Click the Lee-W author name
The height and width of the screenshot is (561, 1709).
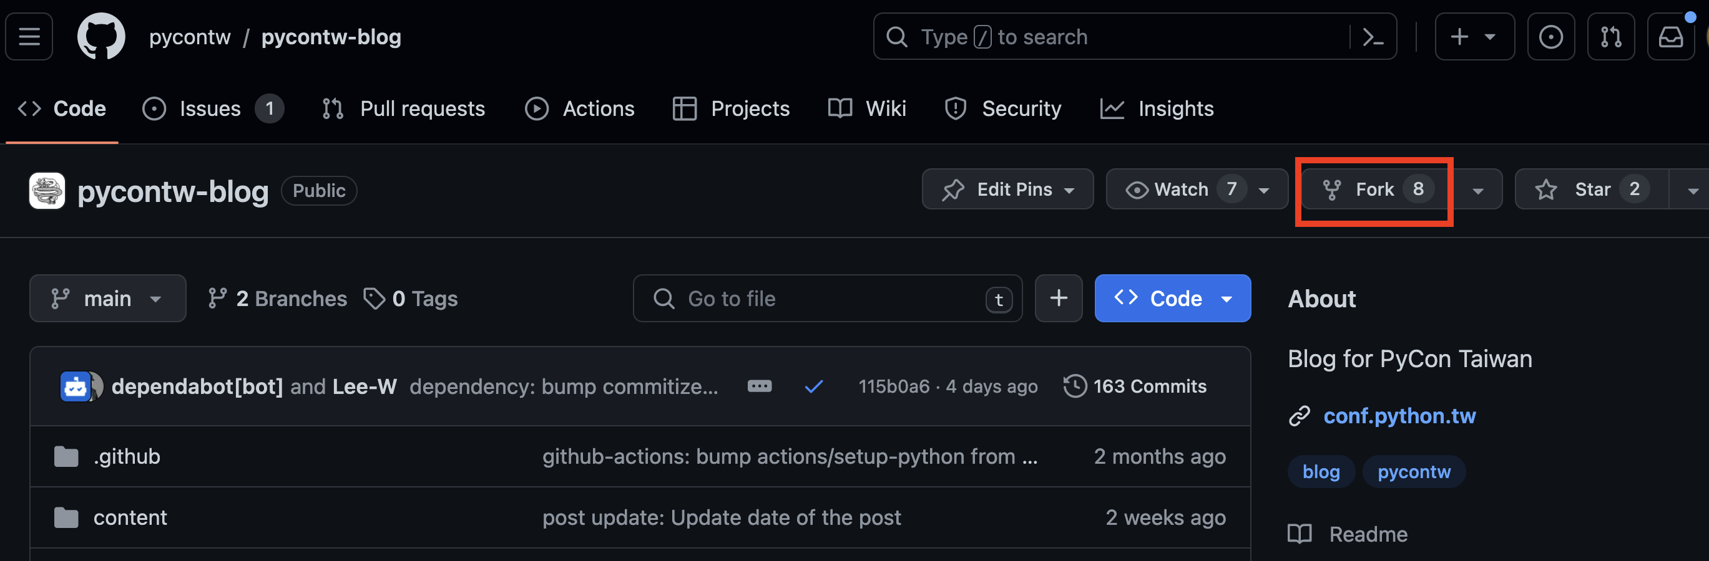tap(365, 386)
